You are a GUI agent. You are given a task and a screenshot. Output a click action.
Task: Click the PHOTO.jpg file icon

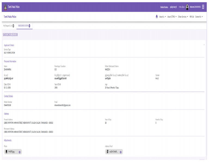point(7,152)
